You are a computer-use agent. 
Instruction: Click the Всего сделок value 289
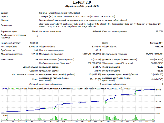tap(36, 59)
